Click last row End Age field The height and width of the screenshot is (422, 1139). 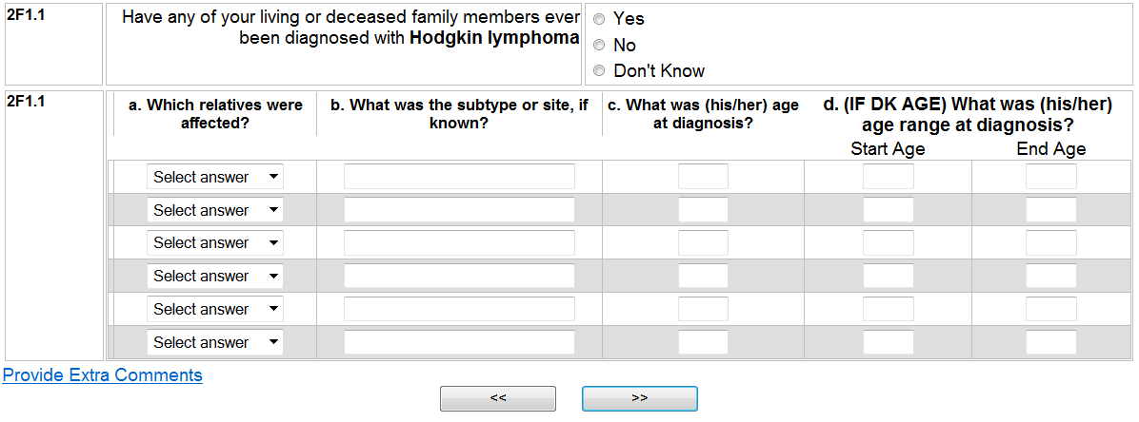tap(1050, 342)
